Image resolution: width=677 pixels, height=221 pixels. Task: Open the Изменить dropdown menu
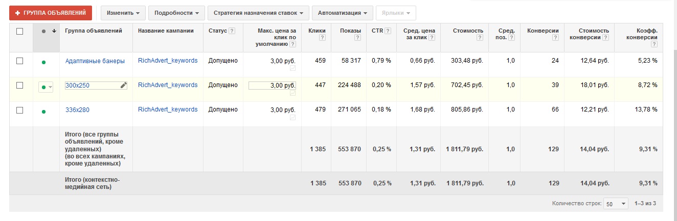123,13
